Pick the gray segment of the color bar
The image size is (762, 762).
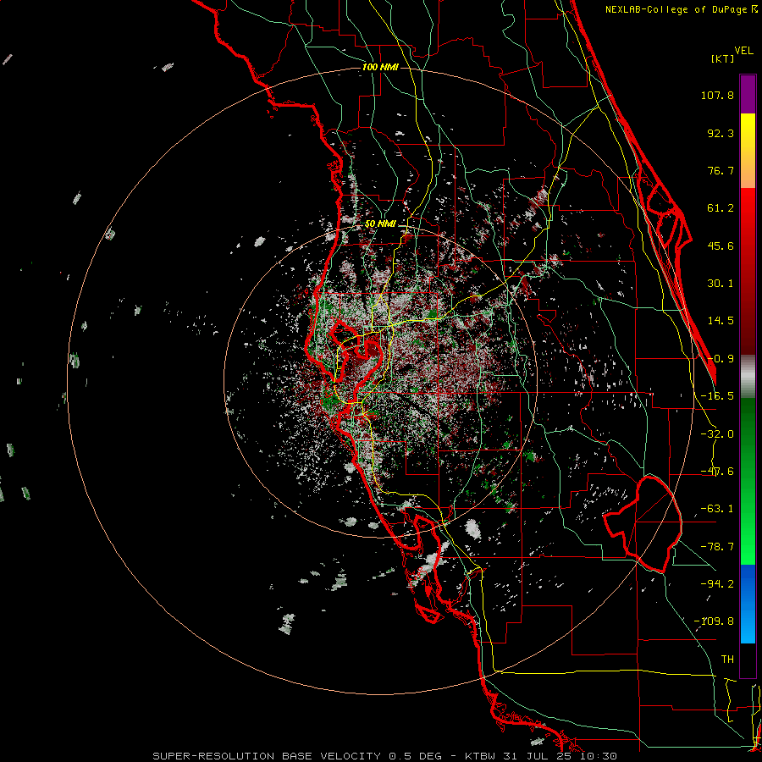(x=748, y=377)
